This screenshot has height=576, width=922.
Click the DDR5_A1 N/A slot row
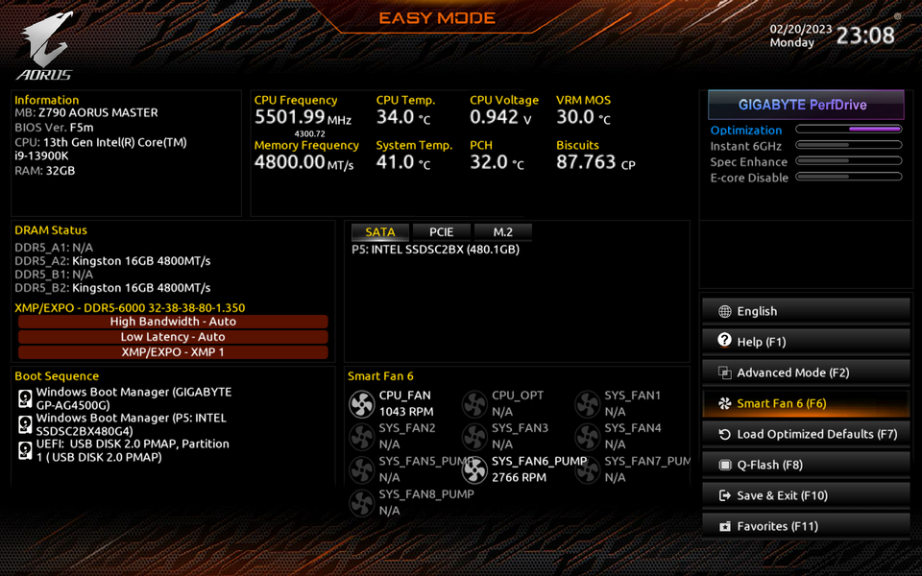tap(54, 248)
